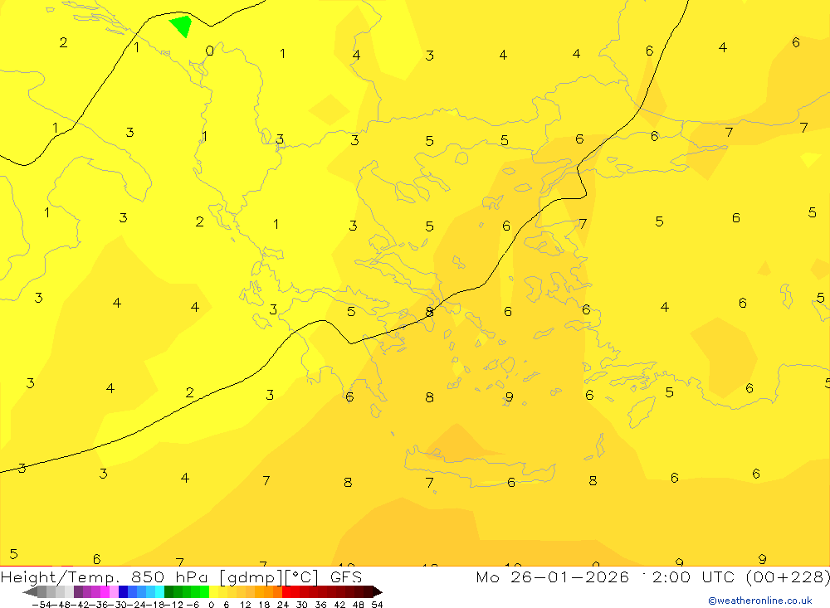Viewport: 830px width, 608px height.
Task: Click the 12 label on color scale
Action: [x=245, y=605]
